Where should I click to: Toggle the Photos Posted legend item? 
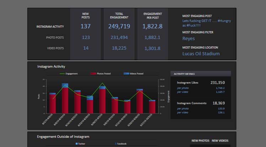(x=101, y=74)
